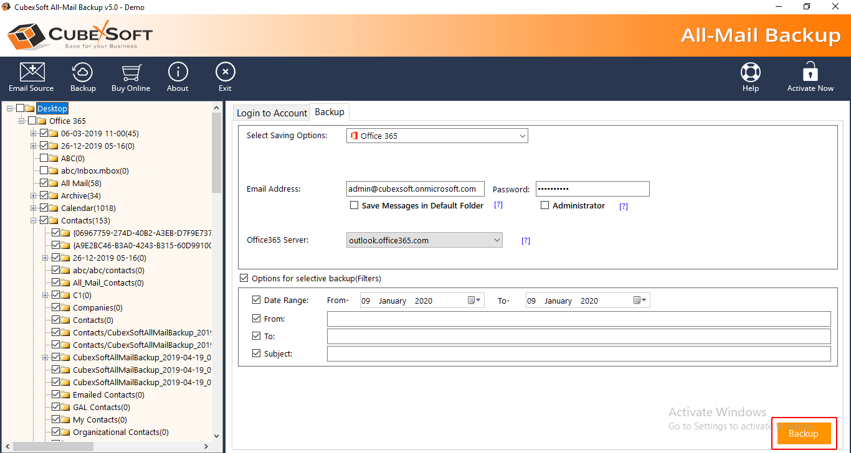Click the orange Backup button
The image size is (851, 453).
[803, 434]
